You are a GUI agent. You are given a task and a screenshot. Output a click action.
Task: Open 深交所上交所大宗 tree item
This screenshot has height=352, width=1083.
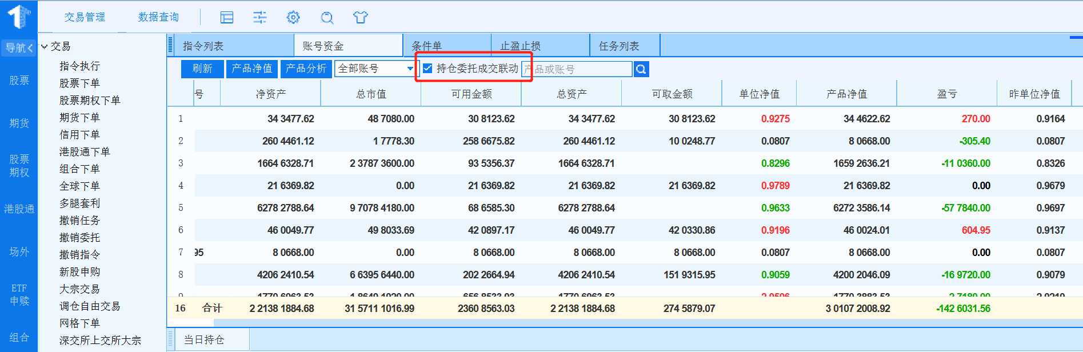pos(100,341)
